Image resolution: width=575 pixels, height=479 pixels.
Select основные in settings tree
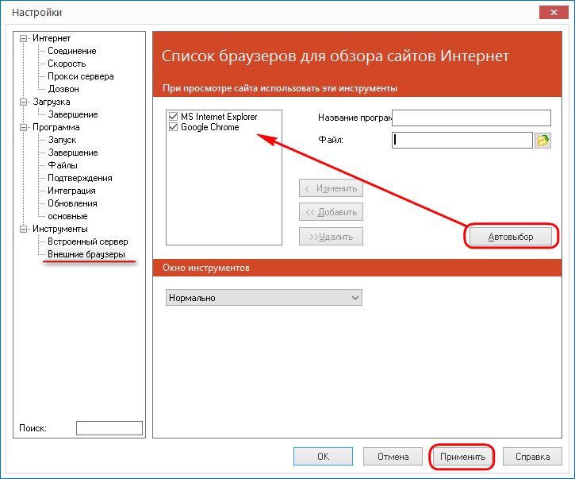tap(67, 216)
